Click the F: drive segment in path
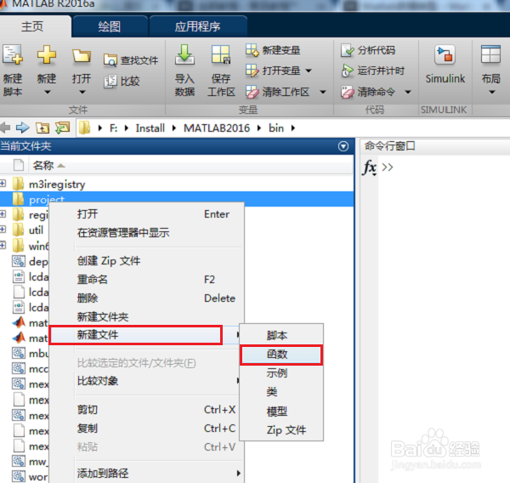The image size is (510, 483). tap(114, 128)
